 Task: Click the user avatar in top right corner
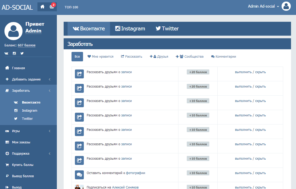coord(286,6)
